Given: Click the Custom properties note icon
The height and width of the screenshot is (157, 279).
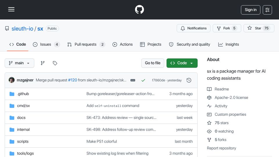Looking at the screenshot, I should 209,115.
